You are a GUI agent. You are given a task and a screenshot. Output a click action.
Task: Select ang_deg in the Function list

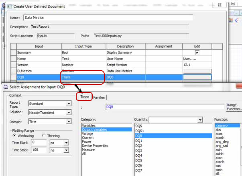pos(222,142)
